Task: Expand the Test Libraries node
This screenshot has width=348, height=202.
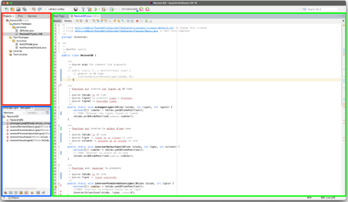Action: (7, 55)
